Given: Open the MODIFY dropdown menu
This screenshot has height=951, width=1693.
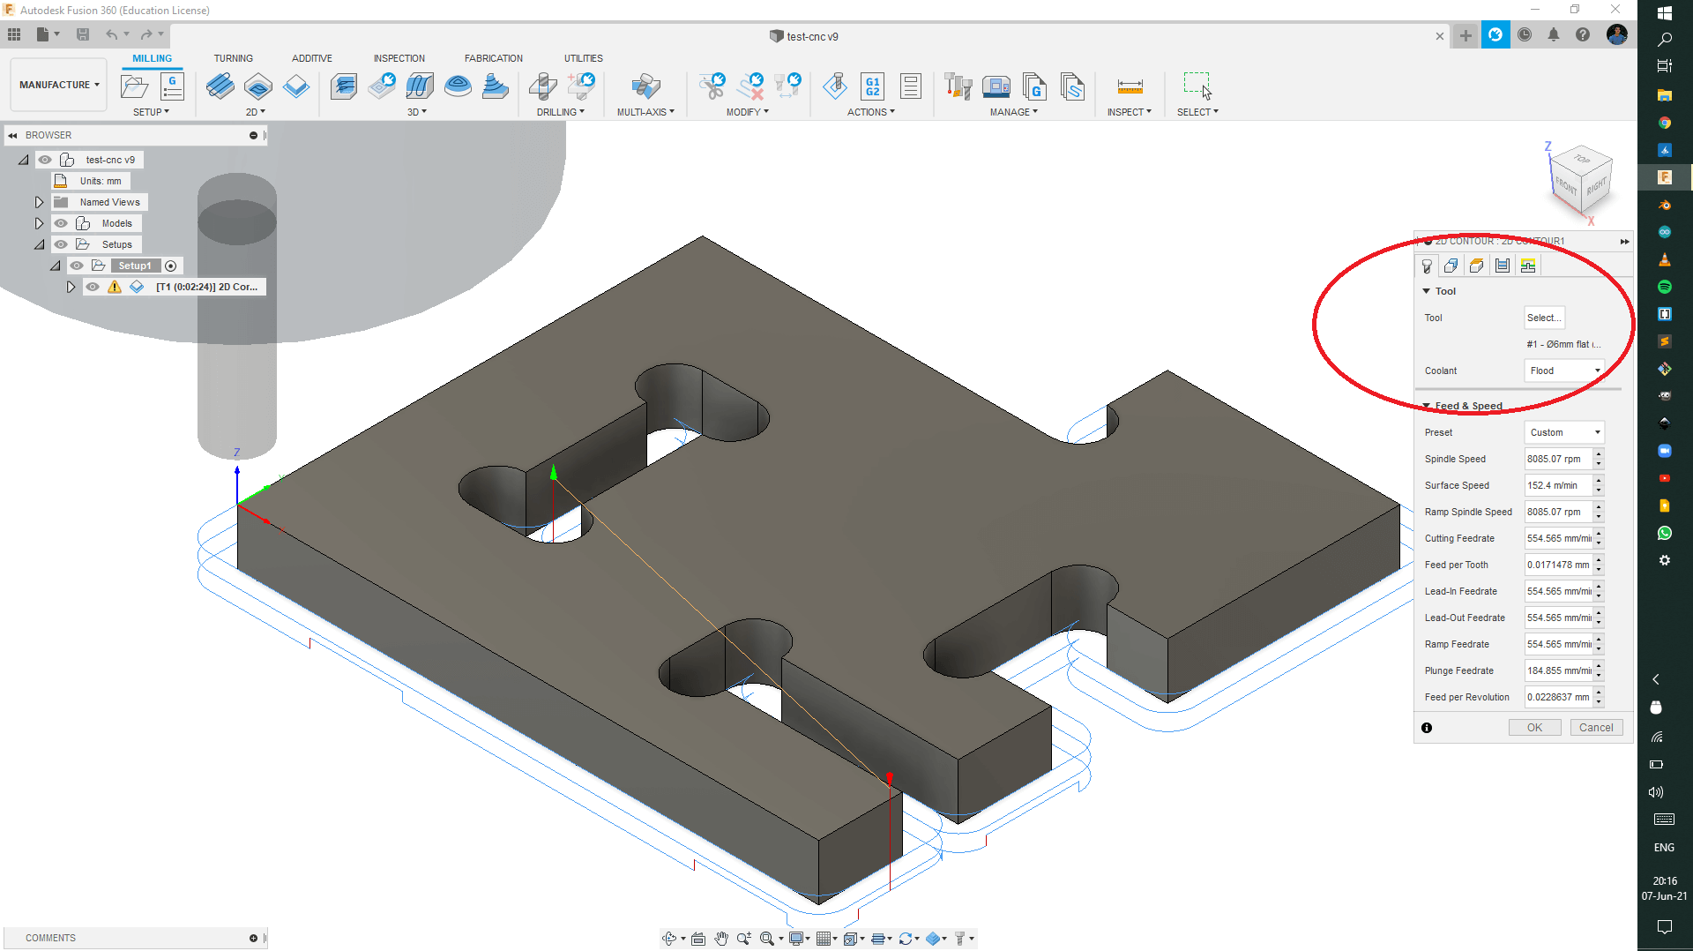Looking at the screenshot, I should click(x=748, y=112).
